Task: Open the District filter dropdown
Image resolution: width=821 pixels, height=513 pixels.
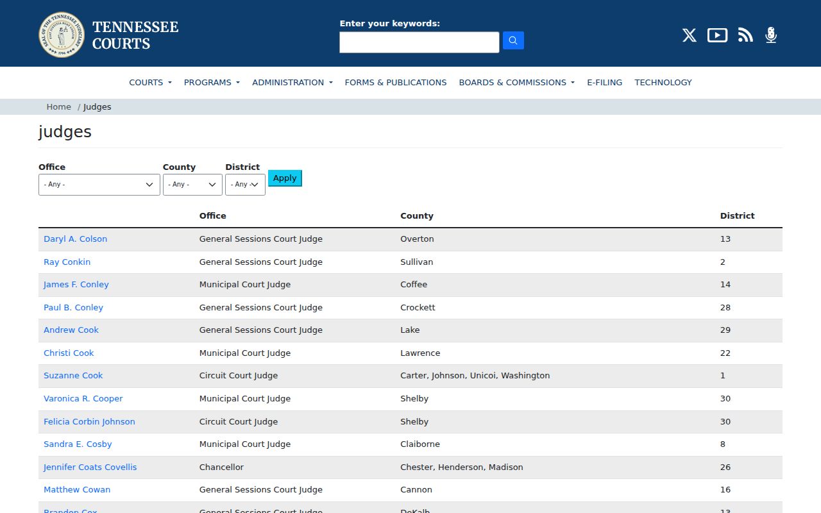Action: [245, 185]
